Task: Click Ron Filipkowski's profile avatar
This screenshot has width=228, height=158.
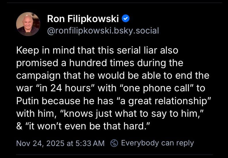Action: click(28, 24)
